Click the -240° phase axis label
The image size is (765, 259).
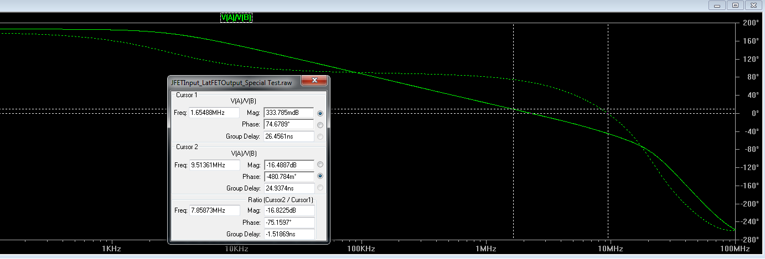coord(750,221)
